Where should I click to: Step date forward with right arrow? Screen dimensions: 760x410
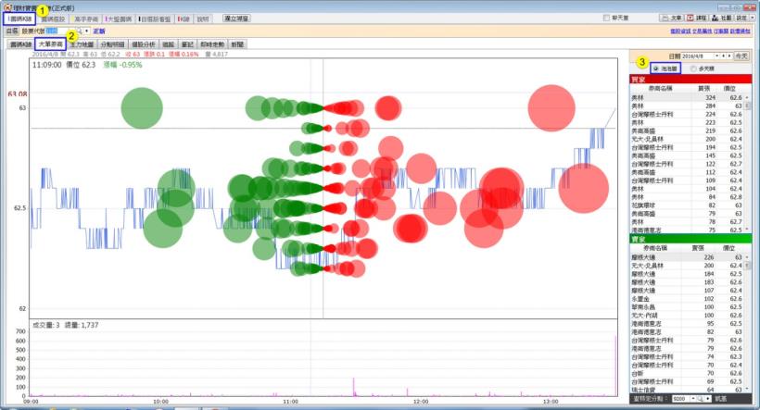click(729, 56)
